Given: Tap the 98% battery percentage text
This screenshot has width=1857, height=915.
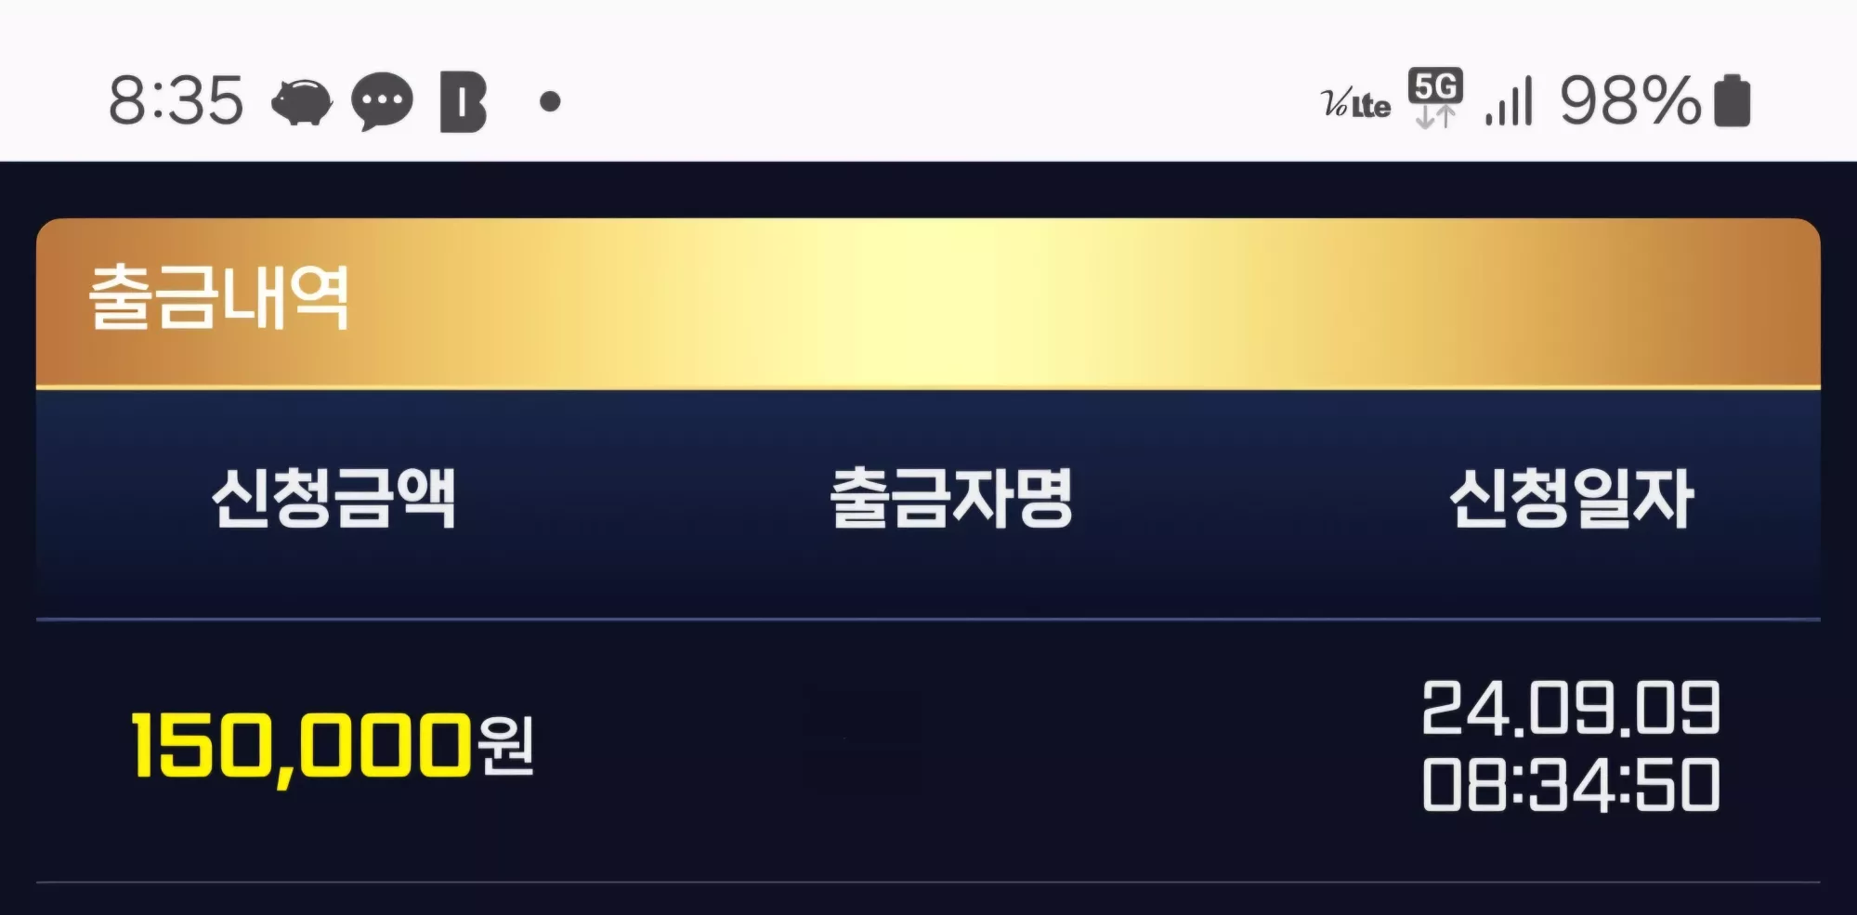Looking at the screenshot, I should coord(1630,100).
